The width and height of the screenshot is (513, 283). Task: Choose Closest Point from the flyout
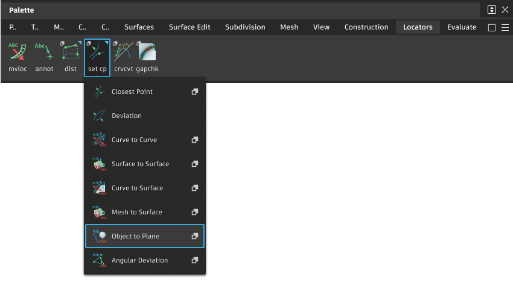point(132,92)
